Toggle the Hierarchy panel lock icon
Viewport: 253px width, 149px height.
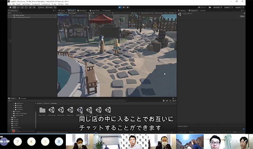tap(54, 10)
